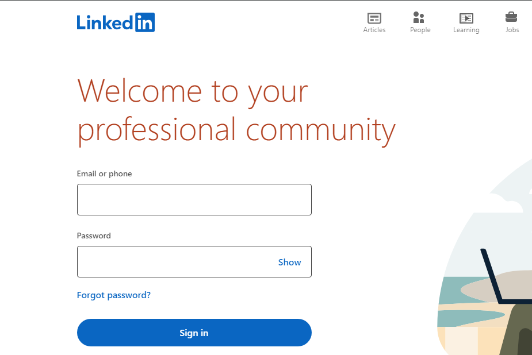Click the people silhouettes icon above People
The image size is (532, 355).
(420, 18)
